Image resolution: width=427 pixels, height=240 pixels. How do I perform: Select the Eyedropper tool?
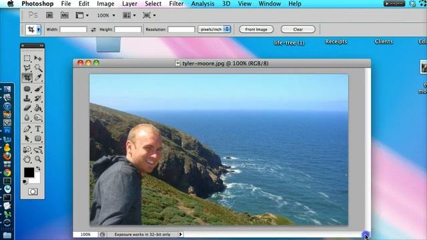[38, 77]
